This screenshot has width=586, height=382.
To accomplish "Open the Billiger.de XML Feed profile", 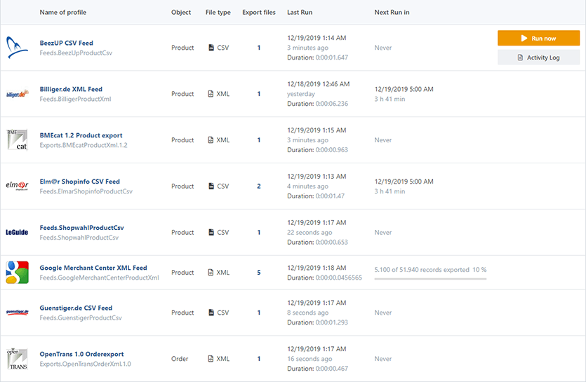I will 71,90.
